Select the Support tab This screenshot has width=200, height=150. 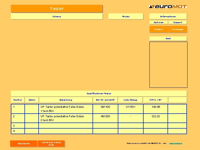(x=178, y=22)
